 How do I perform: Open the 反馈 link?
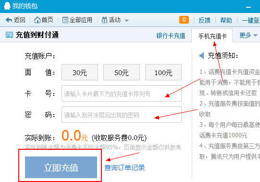[x=204, y=20]
